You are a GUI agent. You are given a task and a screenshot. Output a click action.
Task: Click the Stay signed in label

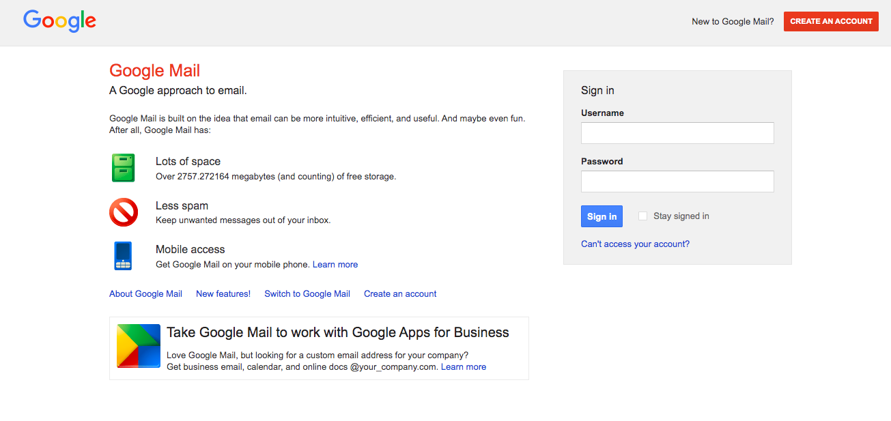pos(681,216)
